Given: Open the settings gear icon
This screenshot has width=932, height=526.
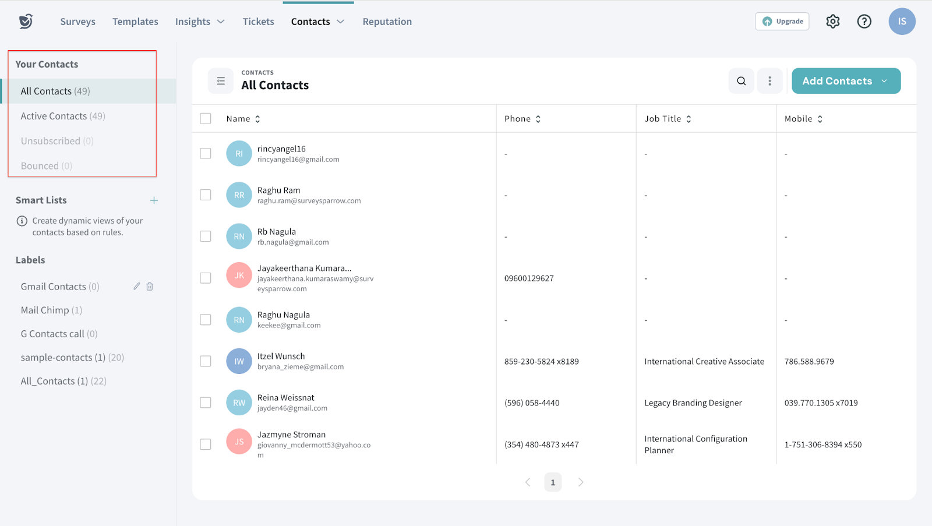Looking at the screenshot, I should pyautogui.click(x=832, y=22).
